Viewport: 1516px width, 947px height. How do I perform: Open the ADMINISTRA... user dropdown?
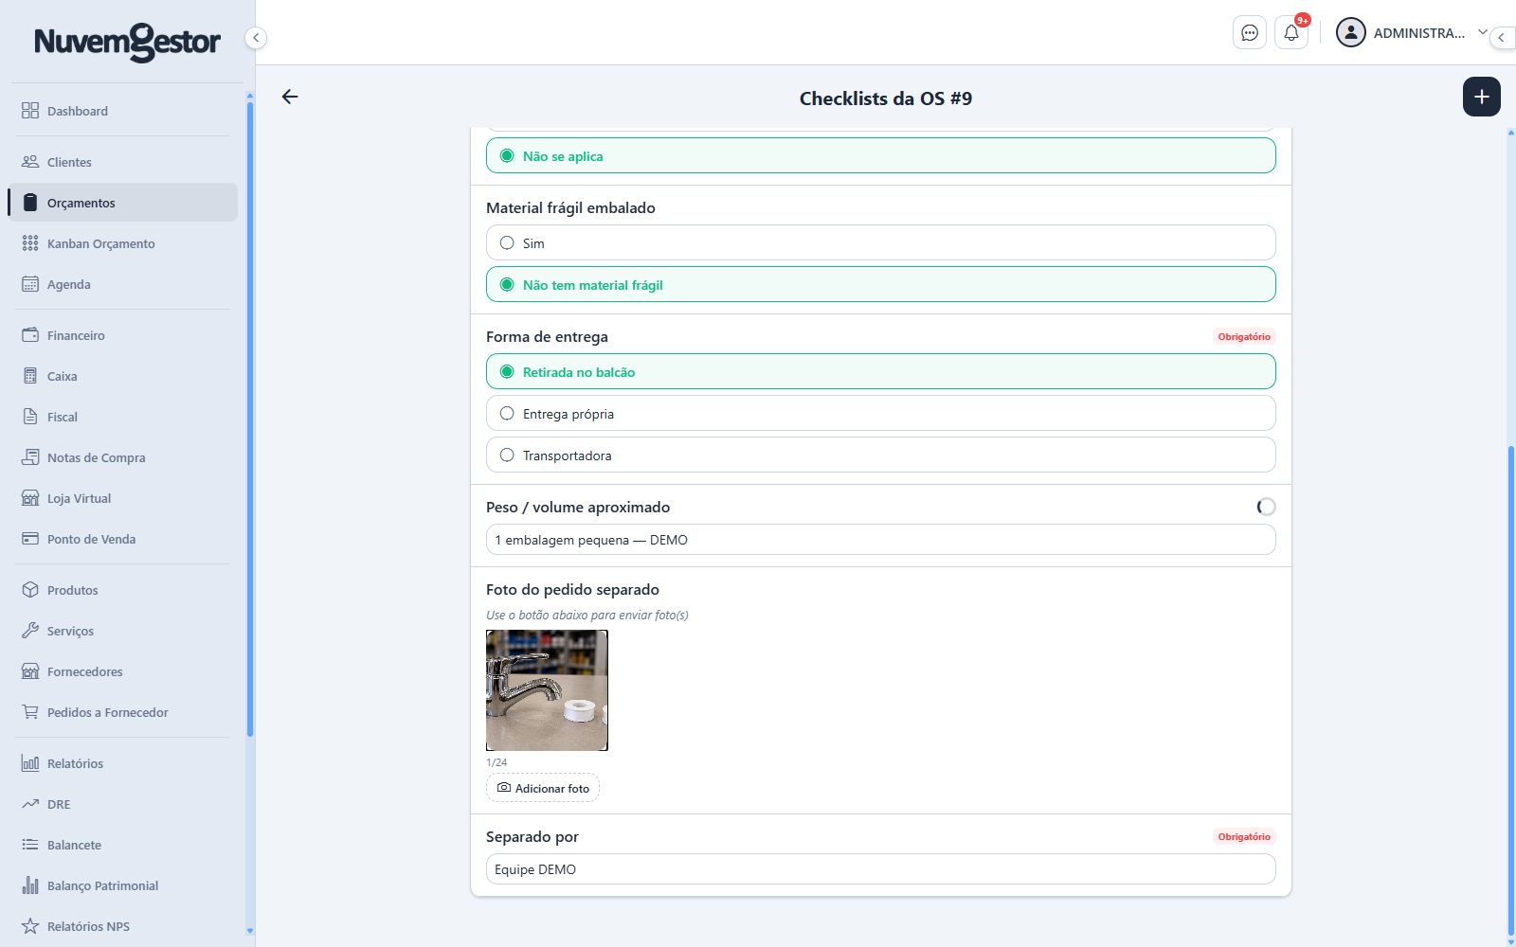[1412, 33]
